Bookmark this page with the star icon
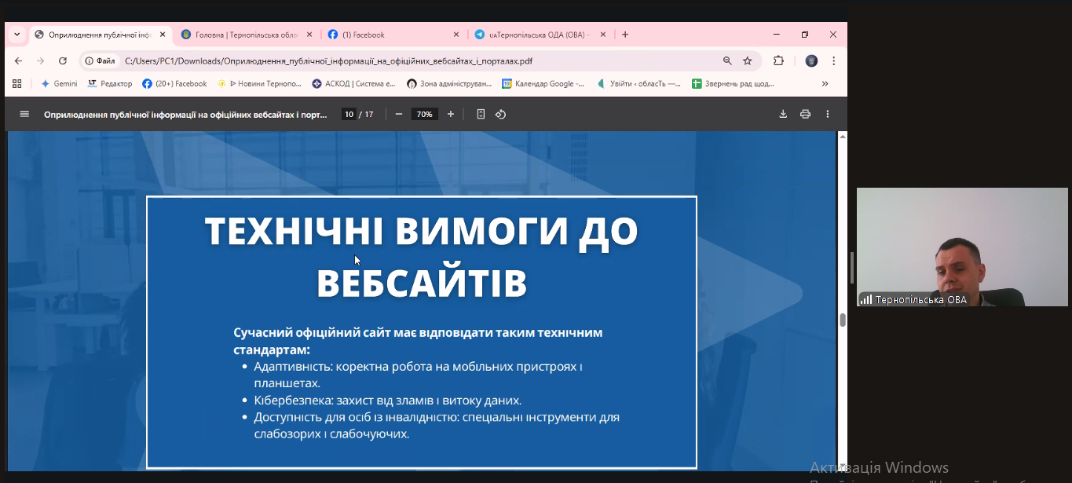 point(748,60)
